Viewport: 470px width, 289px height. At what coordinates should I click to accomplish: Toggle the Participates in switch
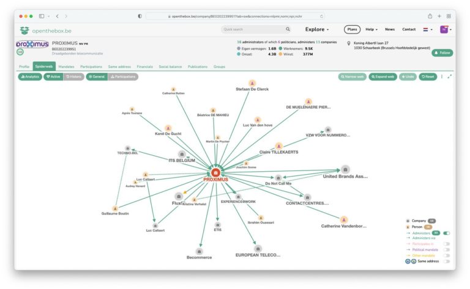[x=447, y=244]
